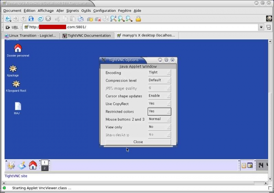Open the Encoding dropdown showing Tight
Viewport: 274px width, 193px height.
pos(159,72)
